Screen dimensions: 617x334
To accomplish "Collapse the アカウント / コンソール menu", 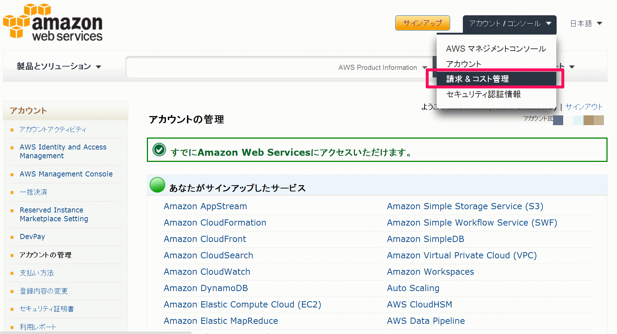I will coord(509,24).
